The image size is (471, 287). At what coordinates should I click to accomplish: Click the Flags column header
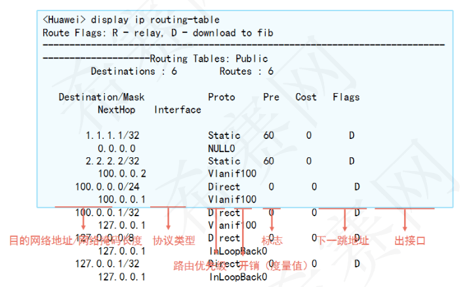point(346,97)
